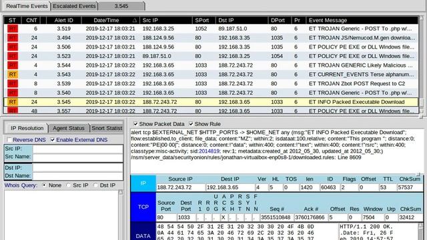Click the TCP Seq # value 3551510848
The width and height of the screenshot is (427, 240).
click(x=277, y=217)
